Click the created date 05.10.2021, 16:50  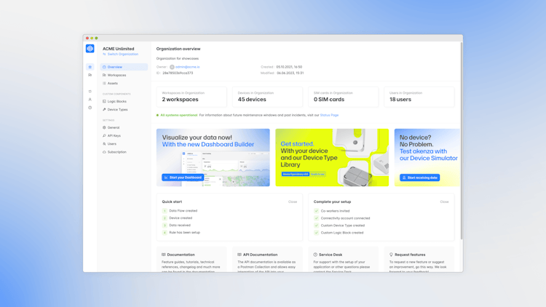pos(289,67)
